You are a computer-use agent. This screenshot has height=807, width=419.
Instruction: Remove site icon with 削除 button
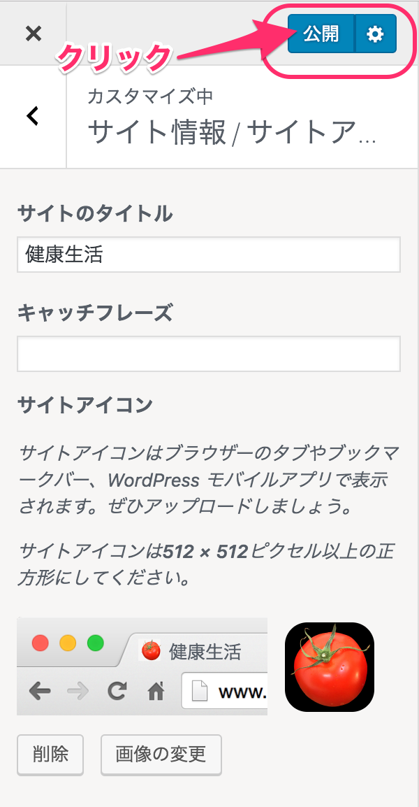click(x=50, y=755)
